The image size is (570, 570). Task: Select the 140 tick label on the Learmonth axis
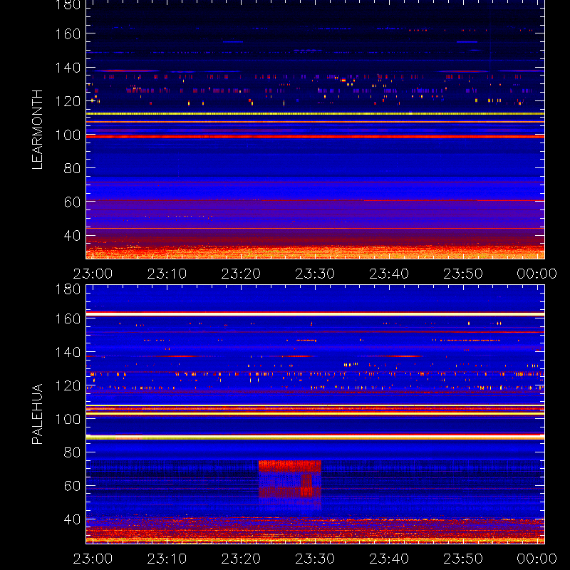point(68,68)
